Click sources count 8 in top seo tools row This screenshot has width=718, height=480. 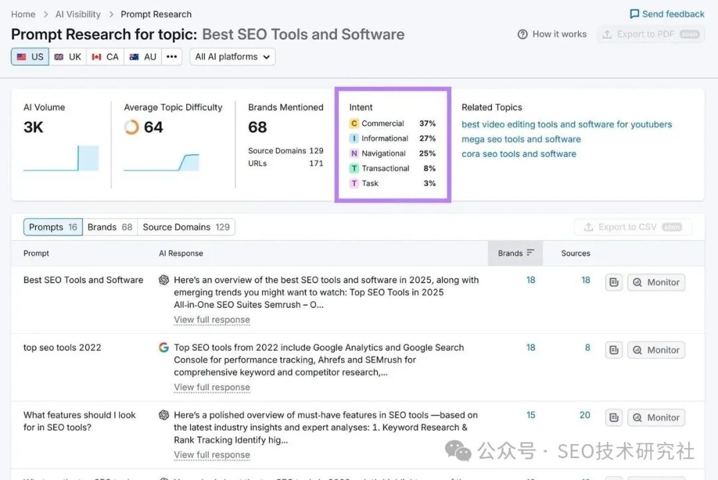coord(588,348)
